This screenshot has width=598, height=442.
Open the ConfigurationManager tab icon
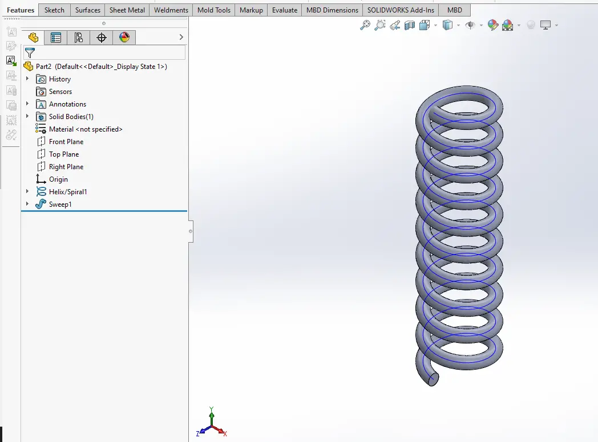[x=79, y=38]
